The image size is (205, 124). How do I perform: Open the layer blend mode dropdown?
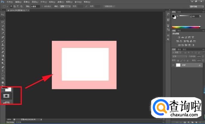pos(180,57)
